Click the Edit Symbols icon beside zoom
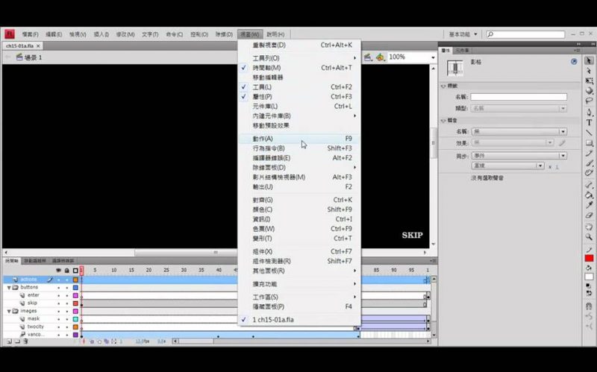The width and height of the screenshot is (597, 372). coord(381,57)
